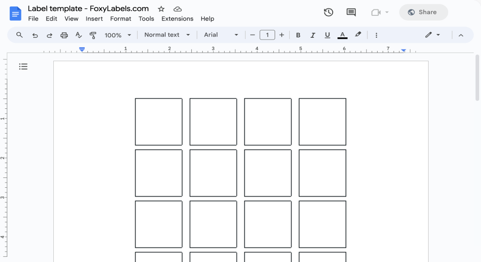Run spelling and grammar check
This screenshot has height=262, width=481.
pyautogui.click(x=79, y=35)
